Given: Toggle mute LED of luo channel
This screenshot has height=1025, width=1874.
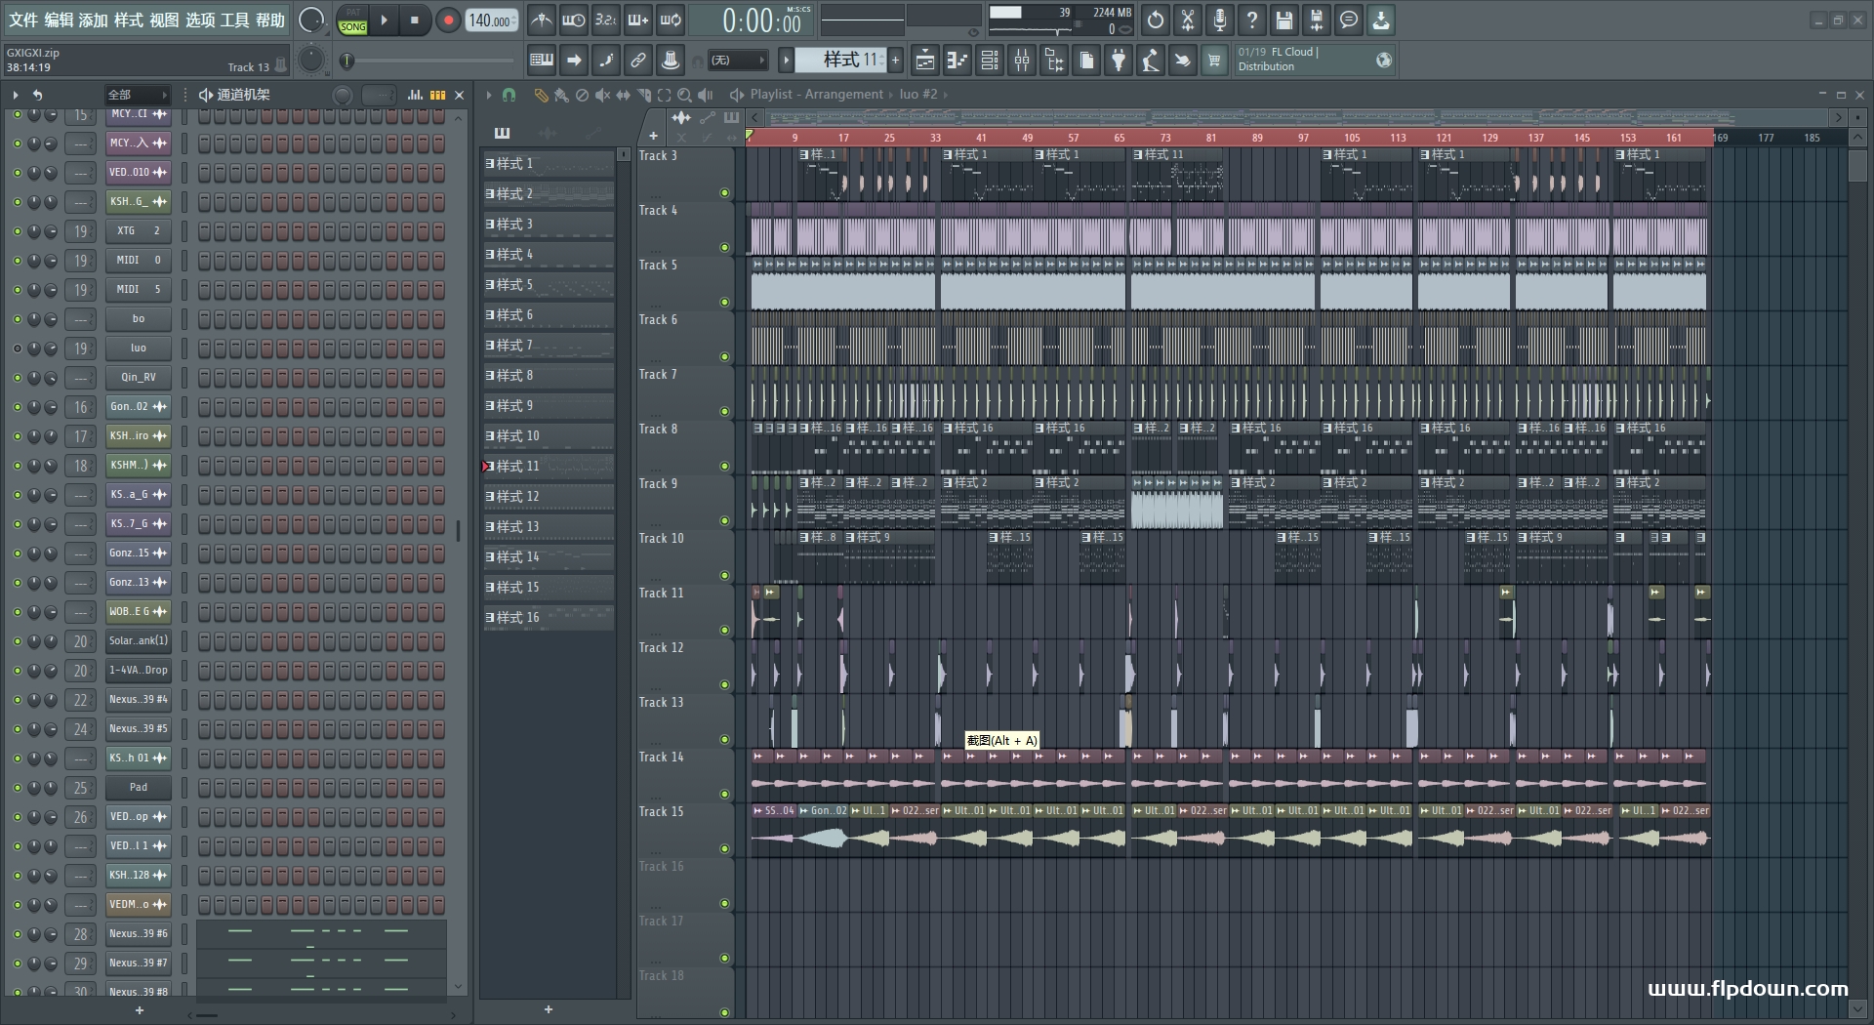Looking at the screenshot, I should click(x=17, y=348).
